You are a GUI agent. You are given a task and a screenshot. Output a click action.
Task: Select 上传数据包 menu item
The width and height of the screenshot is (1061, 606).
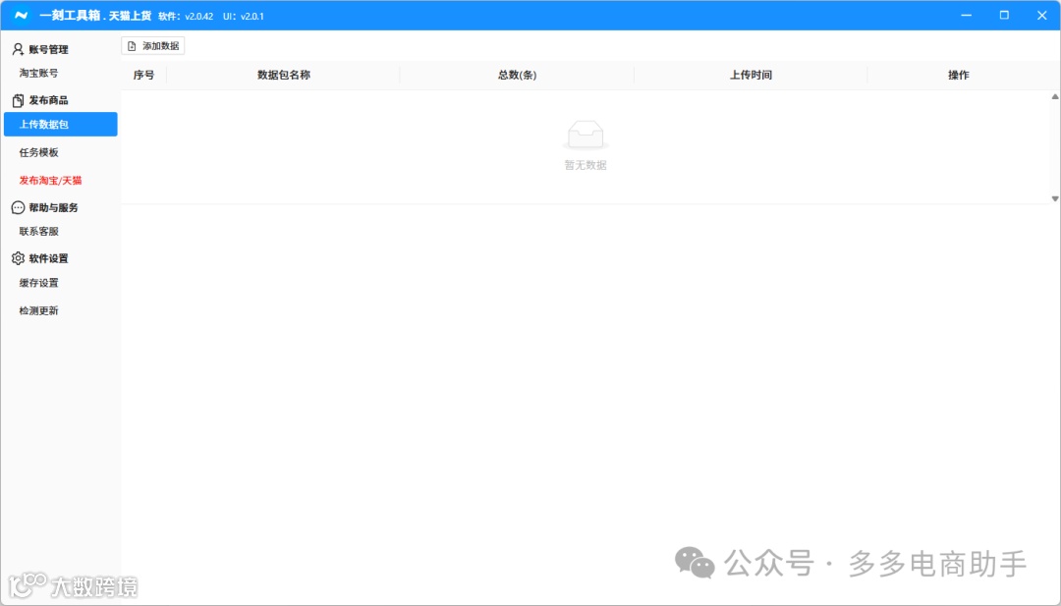pos(61,125)
